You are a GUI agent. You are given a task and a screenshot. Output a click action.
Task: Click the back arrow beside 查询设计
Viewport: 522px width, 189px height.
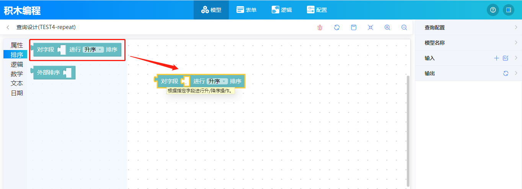pos(8,27)
